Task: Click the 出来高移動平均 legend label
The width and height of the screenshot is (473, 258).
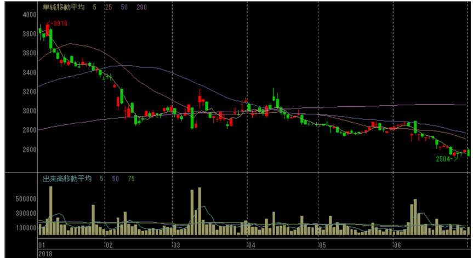Action: click(x=67, y=179)
